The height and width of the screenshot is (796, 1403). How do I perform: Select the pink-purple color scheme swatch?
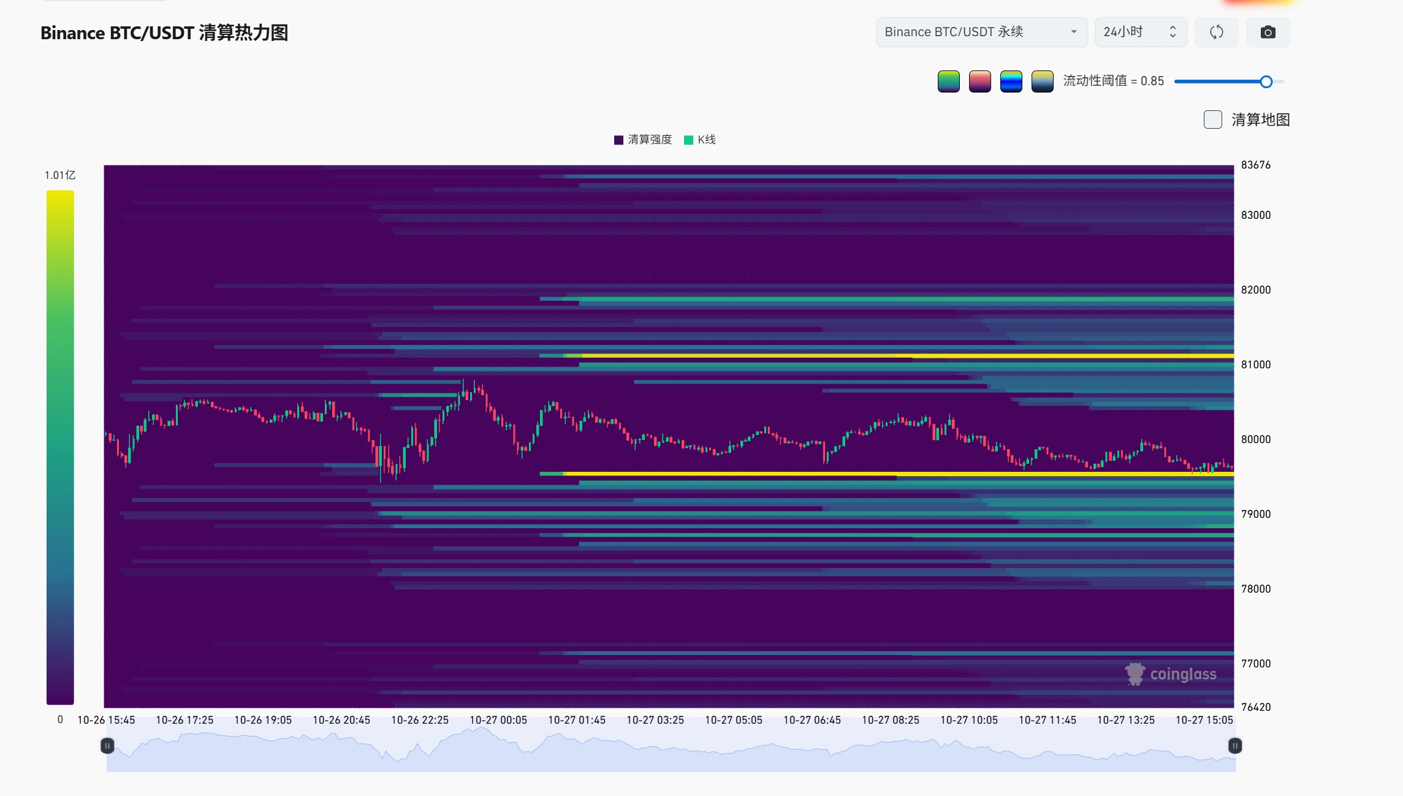[x=979, y=81]
